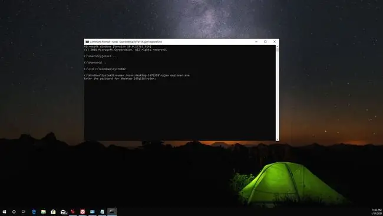Open the Windows Start menu
This screenshot has width=383, height=216.
click(4, 212)
